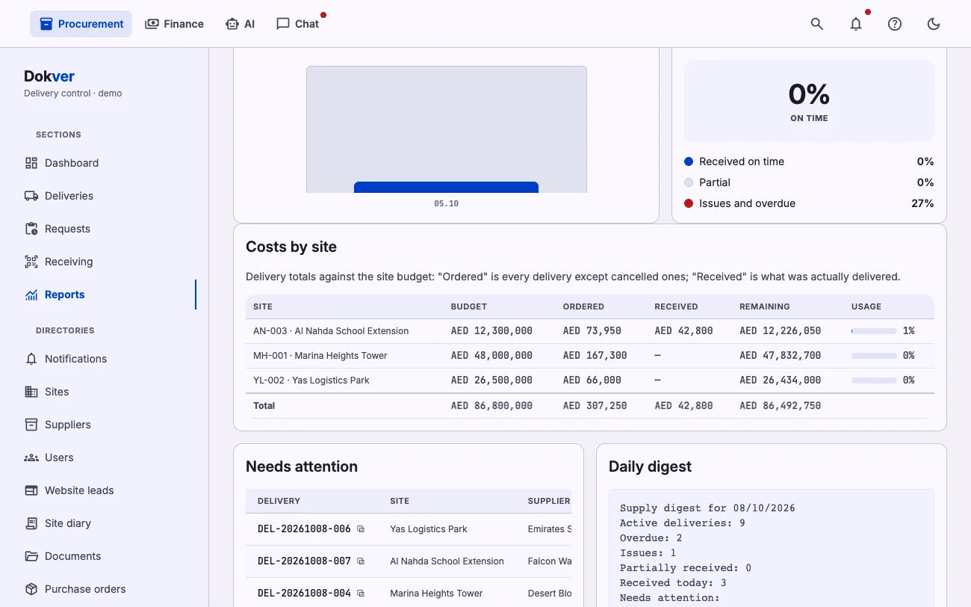
Task: Select 'MH-001 · Marina Heights Tower' row
Action: [590, 356]
